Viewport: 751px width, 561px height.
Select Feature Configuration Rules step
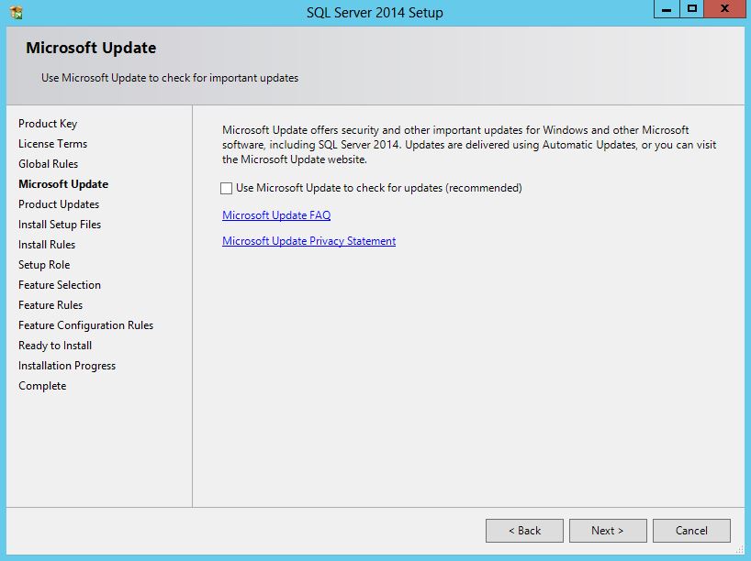point(85,325)
